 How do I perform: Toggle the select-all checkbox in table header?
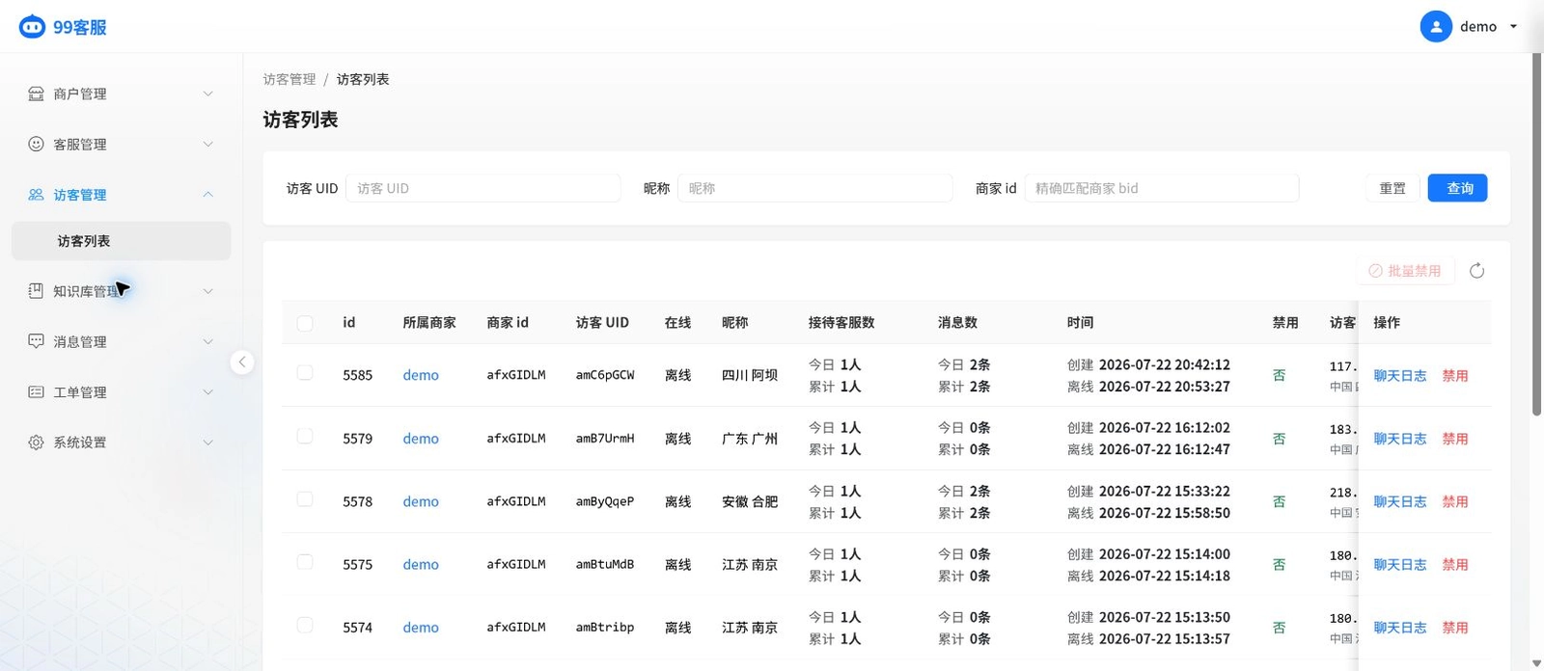point(305,323)
